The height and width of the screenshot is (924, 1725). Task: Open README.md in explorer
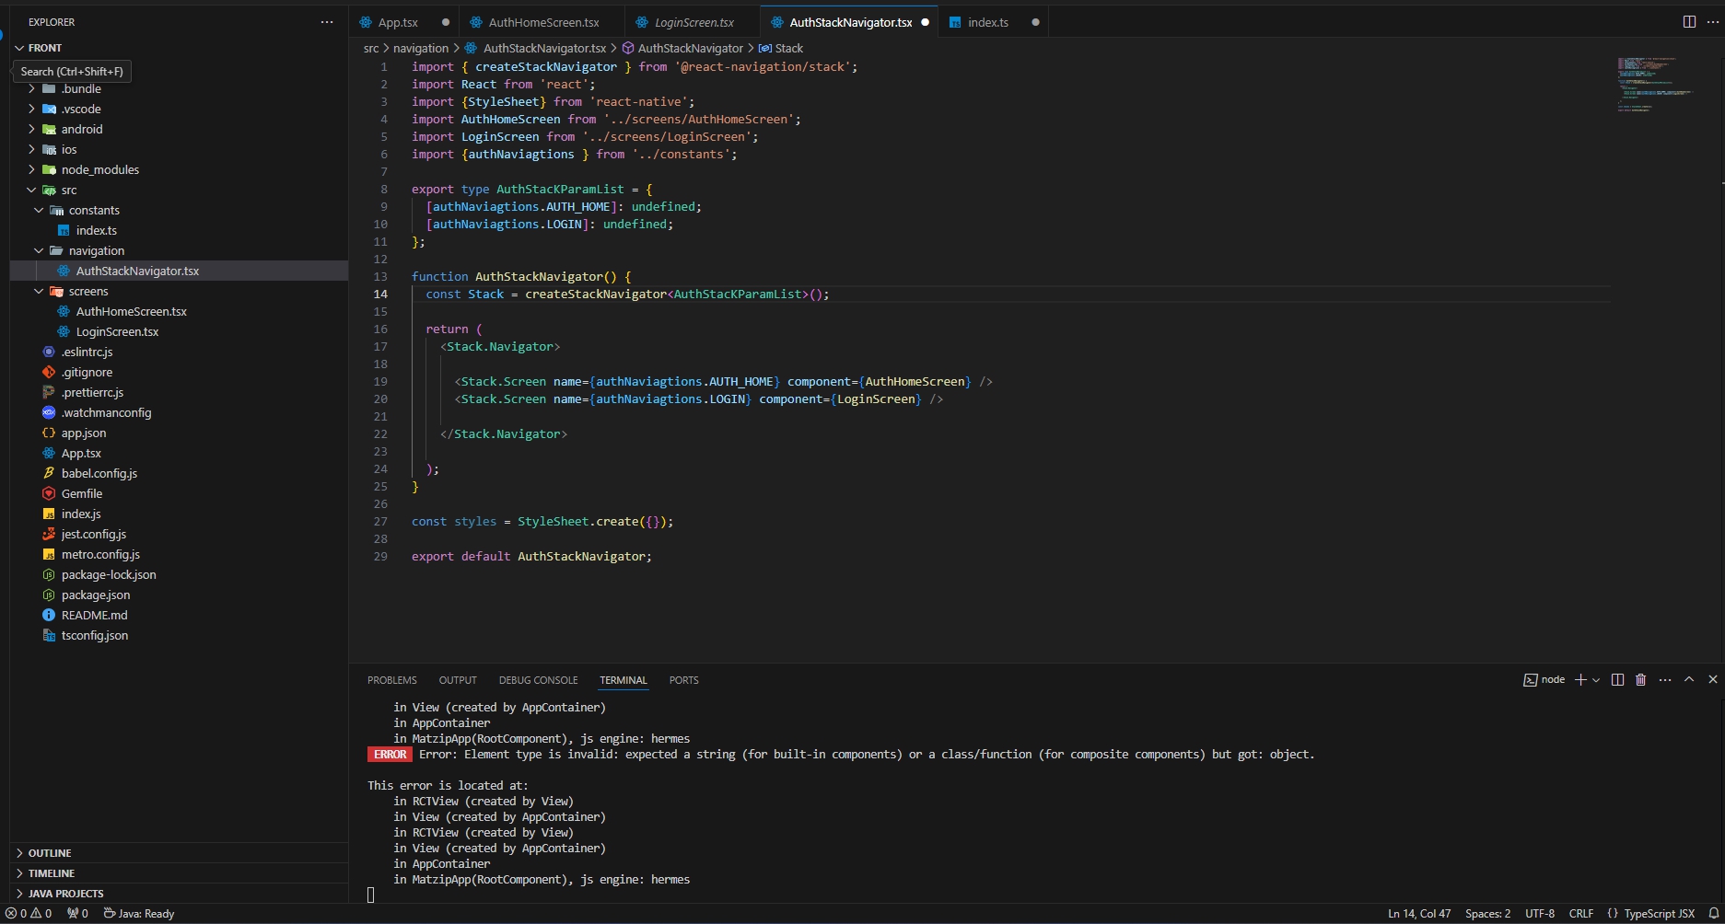(x=94, y=615)
